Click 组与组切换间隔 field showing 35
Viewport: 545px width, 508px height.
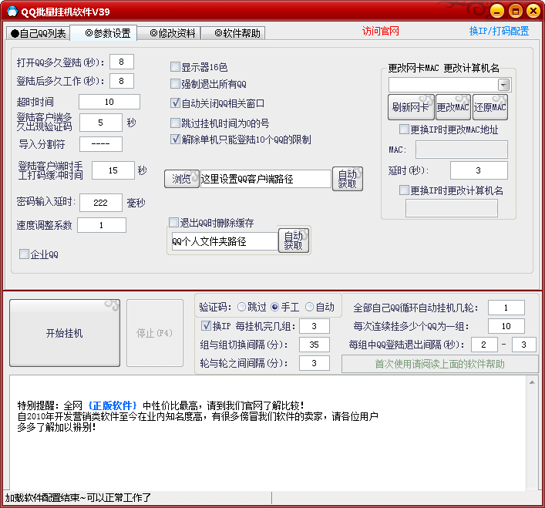click(x=315, y=345)
